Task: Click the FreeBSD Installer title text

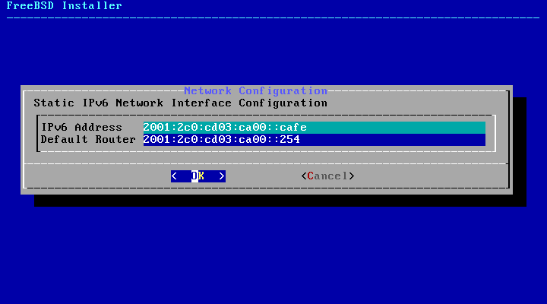Action: coord(64,6)
